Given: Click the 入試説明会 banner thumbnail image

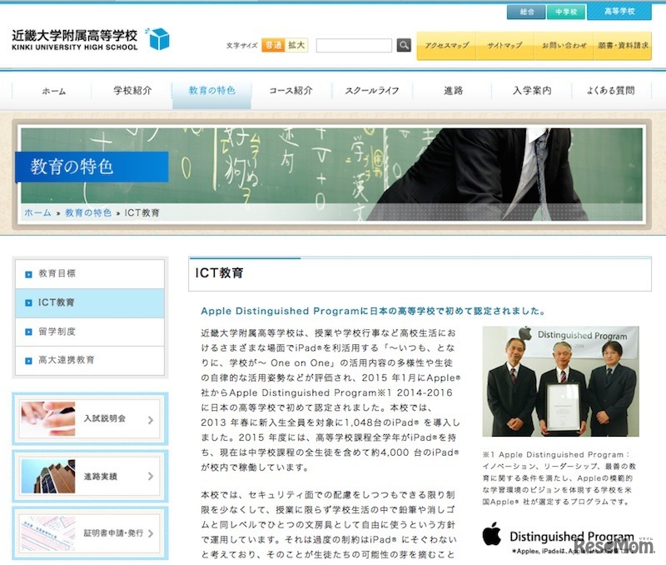Looking at the screenshot, I should tap(48, 418).
